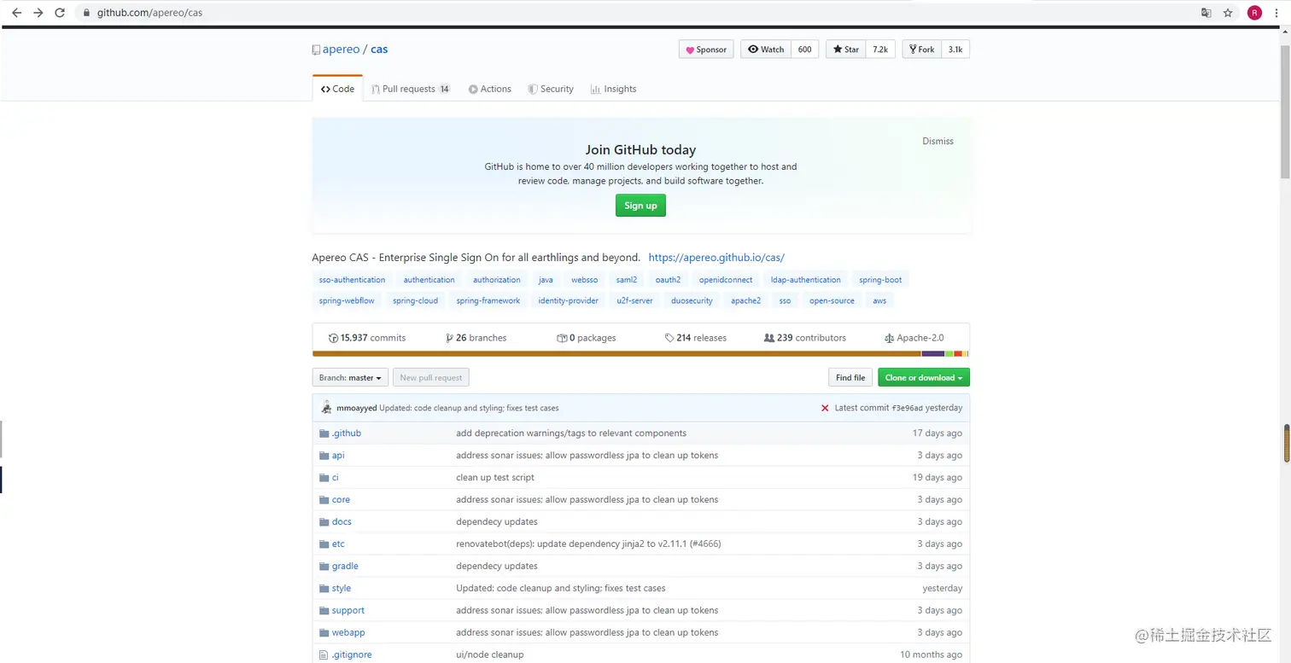The height and width of the screenshot is (663, 1291).
Task: Click the Find file button
Action: pos(850,377)
